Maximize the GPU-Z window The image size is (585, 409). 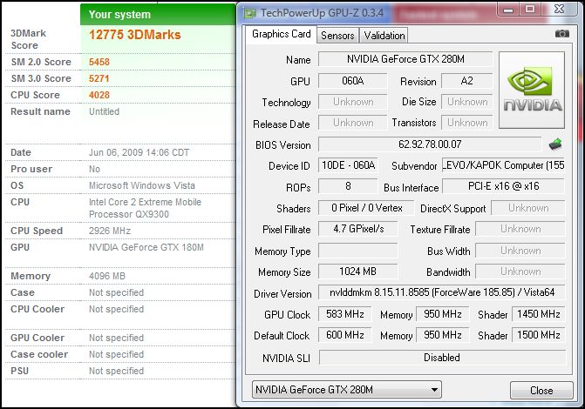pyautogui.click(x=530, y=10)
